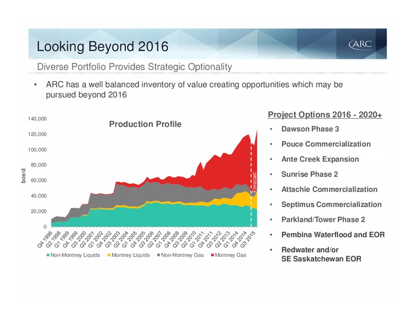Click the 'Q2 2010' x-axis label
Image resolution: width=415 pixels, height=321 pixels.
click(189, 239)
